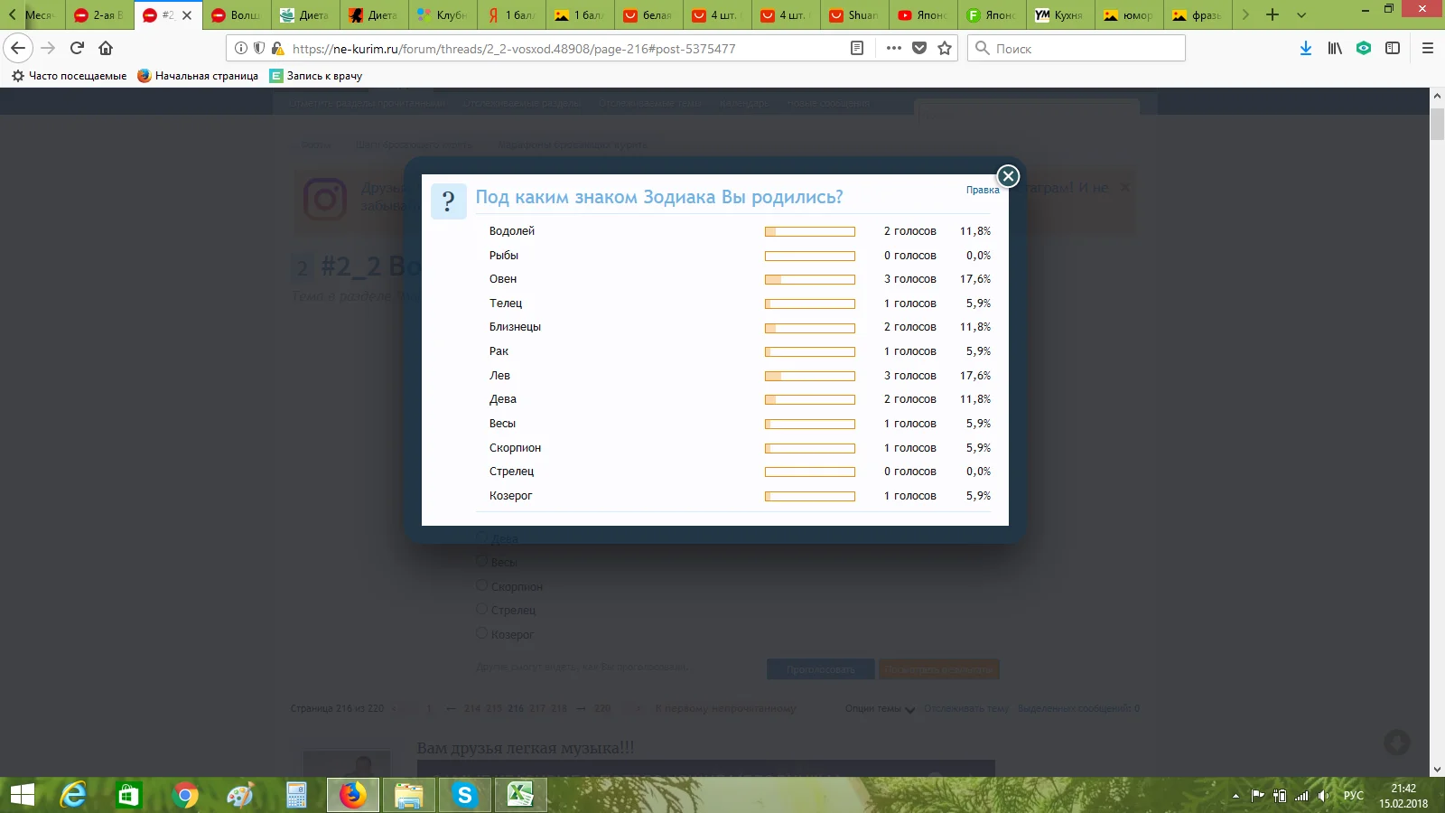Open File Explorer from the taskbar
This screenshot has width=1445, height=813.
pyautogui.click(x=409, y=795)
